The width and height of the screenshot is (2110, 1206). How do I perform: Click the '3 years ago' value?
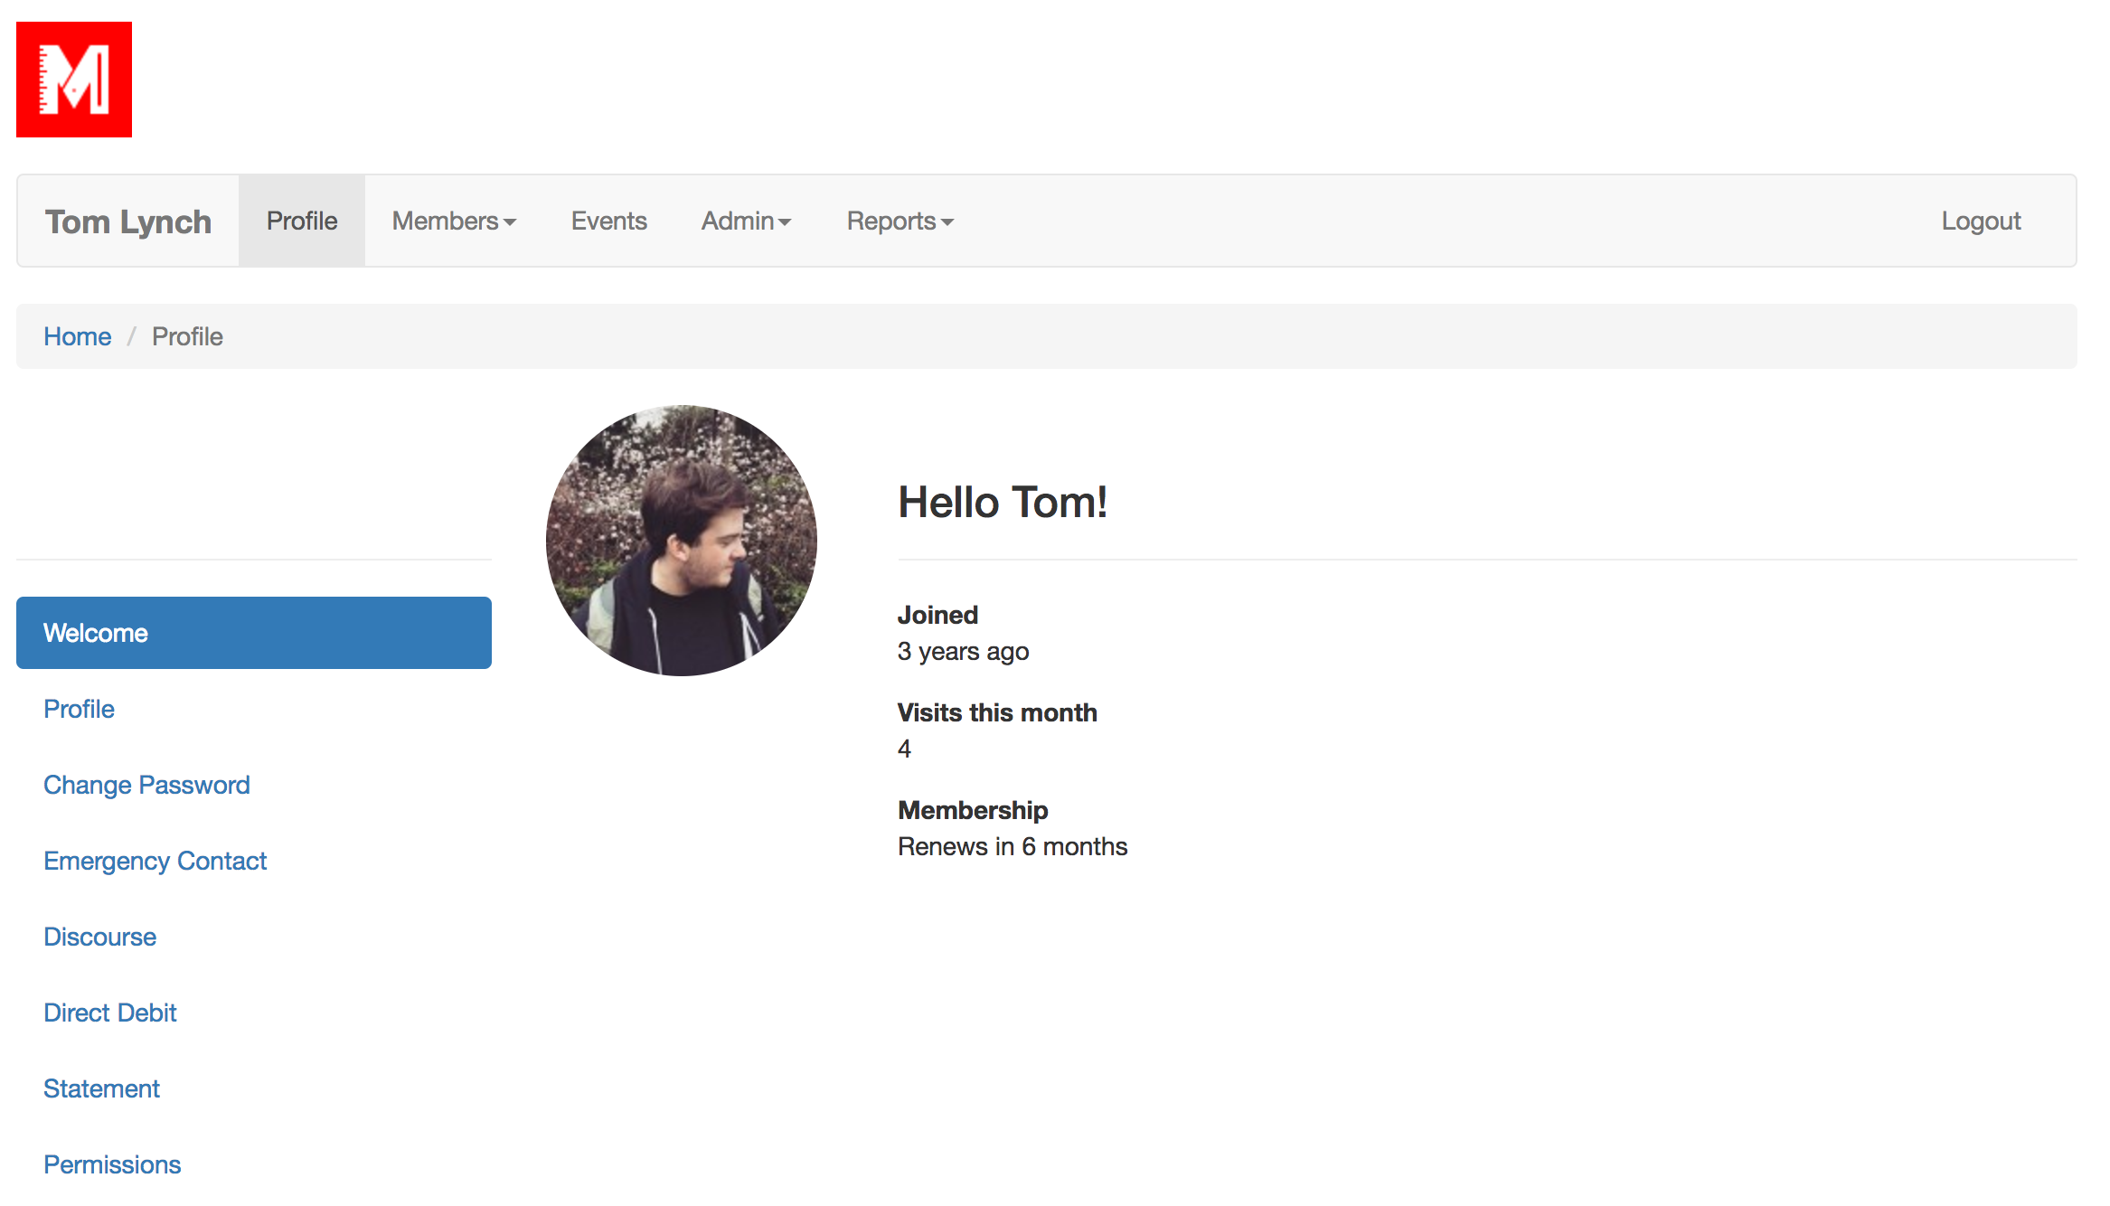pyautogui.click(x=964, y=652)
